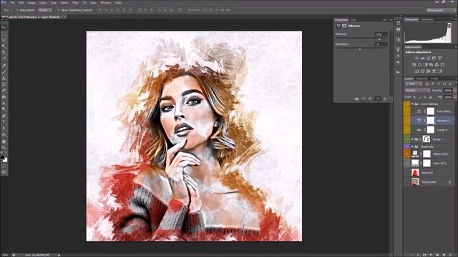Add a Vibrance adjustment from Adjustments panel
The width and height of the screenshot is (458, 257).
click(x=440, y=59)
